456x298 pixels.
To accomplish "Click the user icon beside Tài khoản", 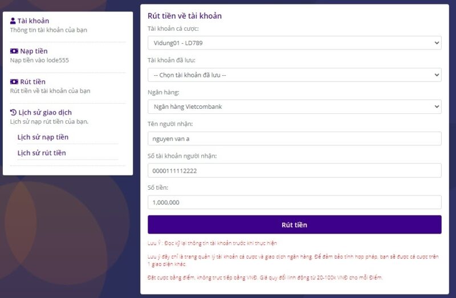I will pyautogui.click(x=13, y=21).
